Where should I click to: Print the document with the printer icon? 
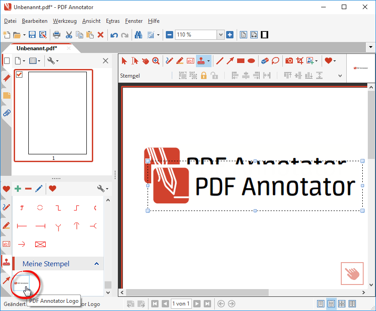point(57,35)
